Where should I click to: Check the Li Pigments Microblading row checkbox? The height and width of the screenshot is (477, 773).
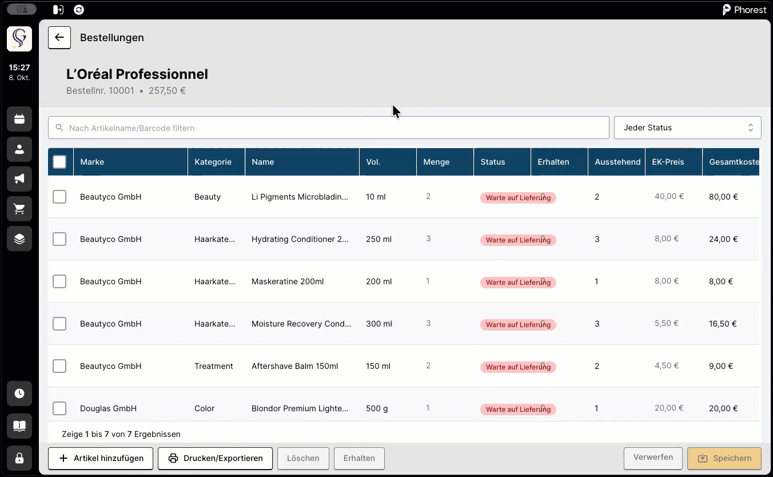tap(59, 197)
